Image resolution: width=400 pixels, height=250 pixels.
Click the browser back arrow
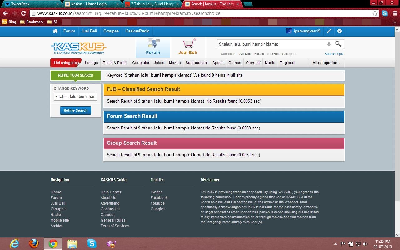(x=5, y=13)
